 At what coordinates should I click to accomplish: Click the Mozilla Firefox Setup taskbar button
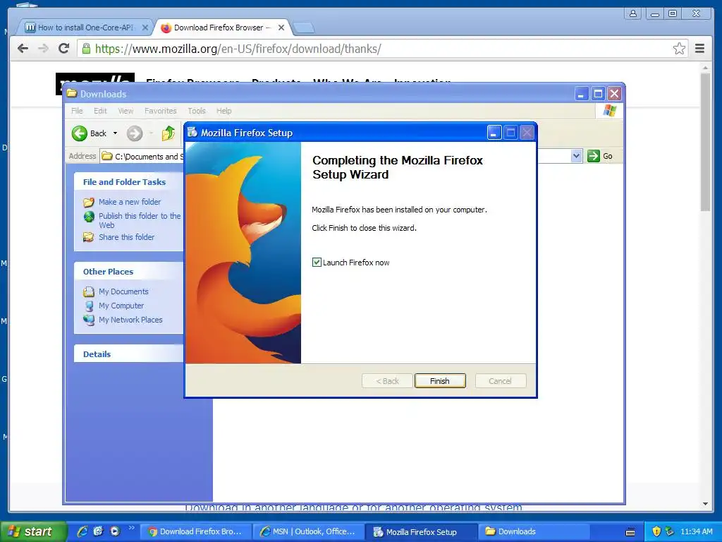coord(421,532)
